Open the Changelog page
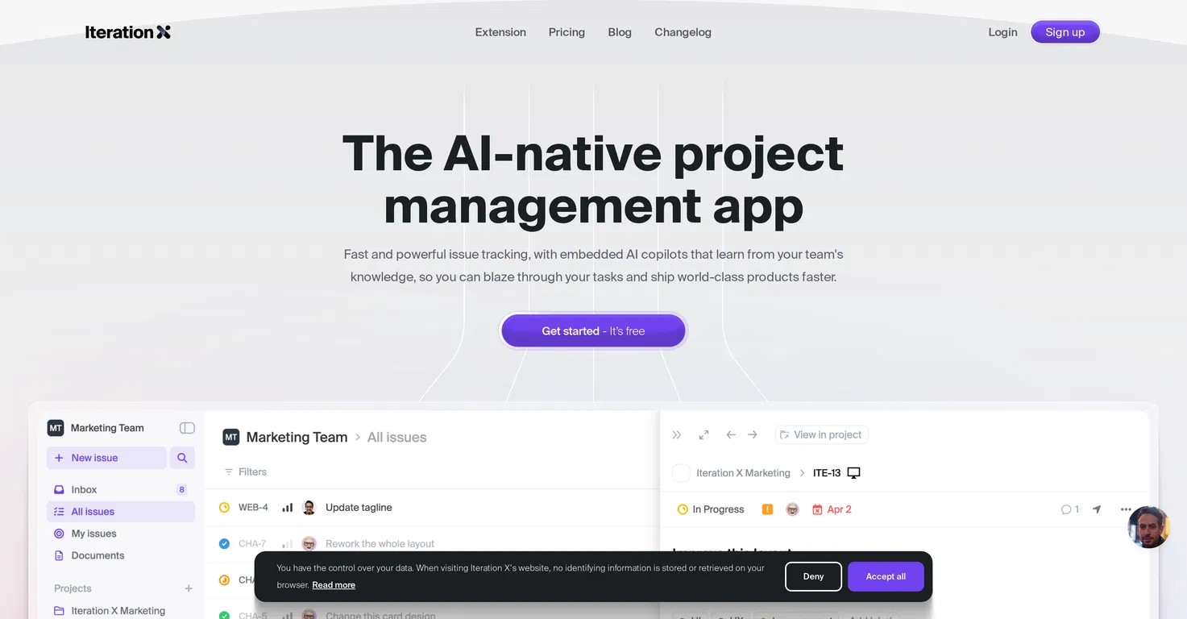 (683, 32)
